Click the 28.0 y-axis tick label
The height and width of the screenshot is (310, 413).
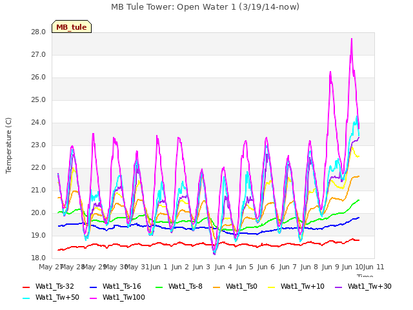coord(39,32)
